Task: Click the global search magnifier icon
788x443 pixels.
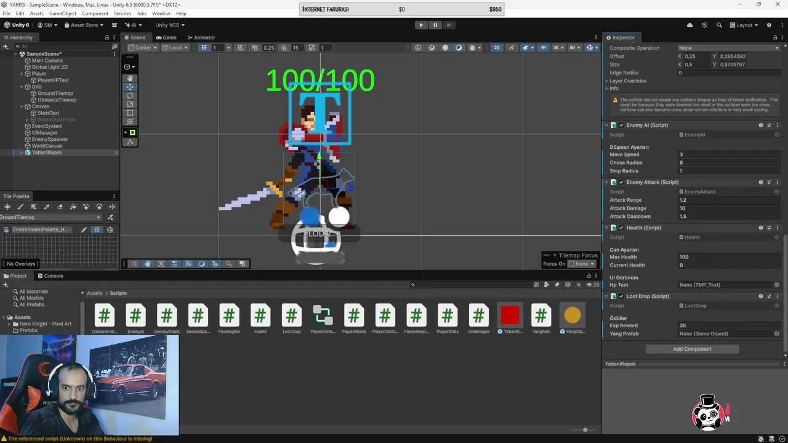Action: click(720, 25)
